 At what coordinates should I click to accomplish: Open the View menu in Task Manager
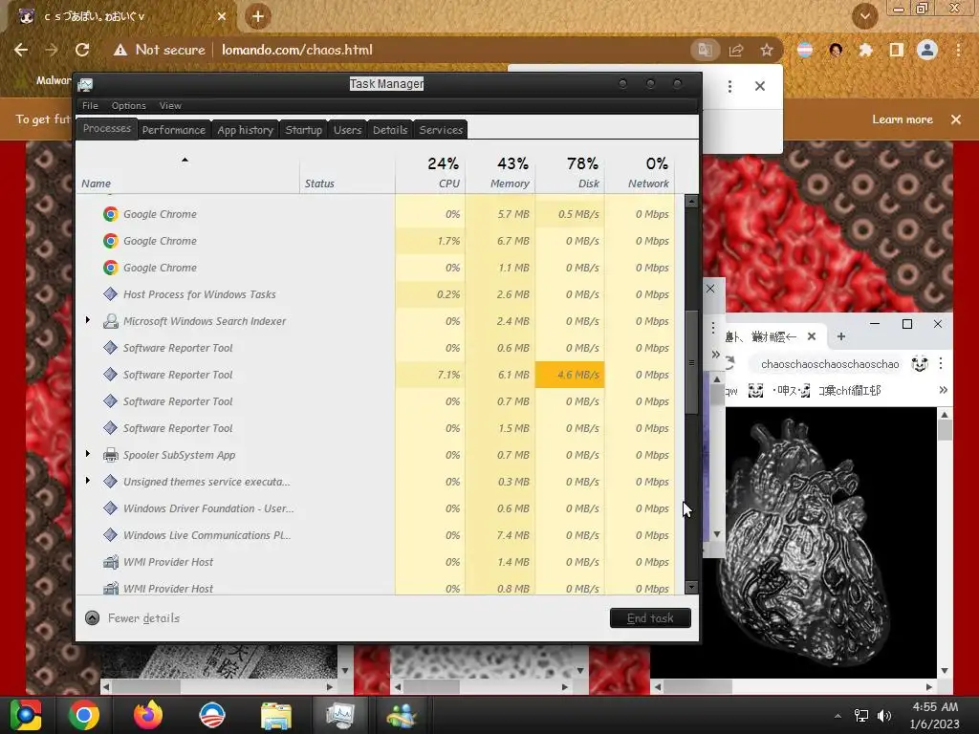tap(170, 105)
